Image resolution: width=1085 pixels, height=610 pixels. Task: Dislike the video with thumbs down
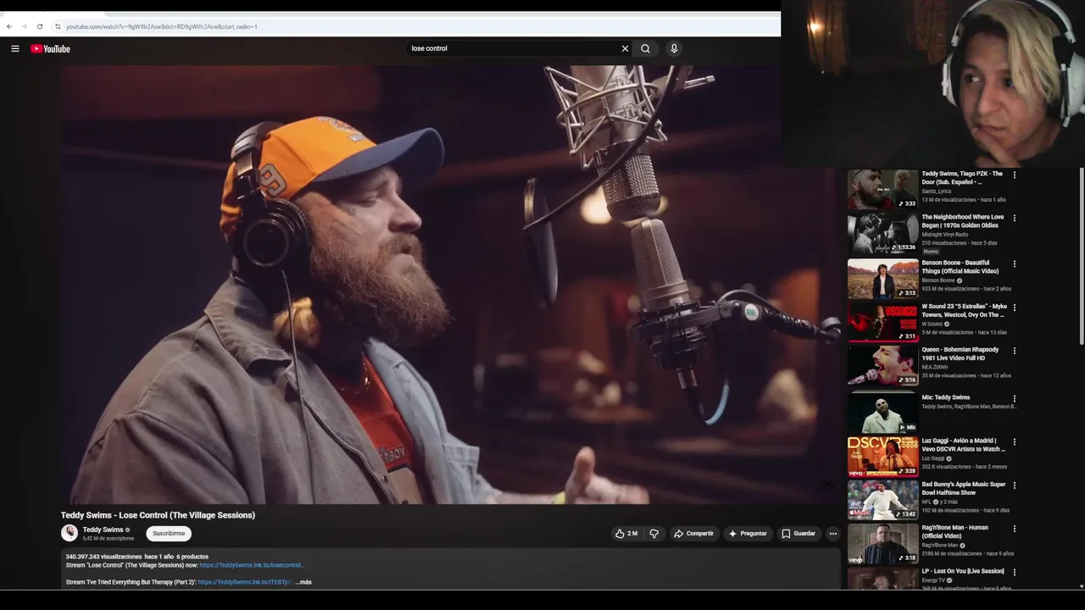click(x=654, y=534)
